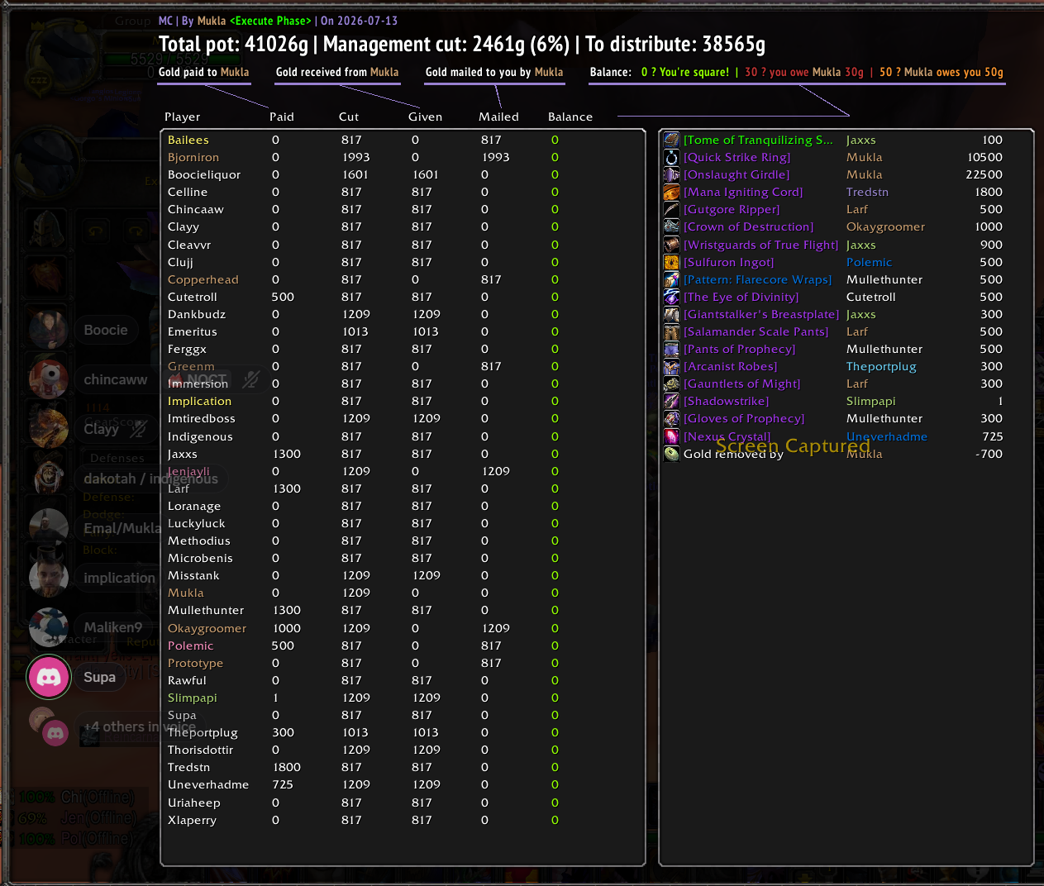The width and height of the screenshot is (1044, 886).
Task: Open the [Onslaught Girdle] item link
Action: click(737, 174)
